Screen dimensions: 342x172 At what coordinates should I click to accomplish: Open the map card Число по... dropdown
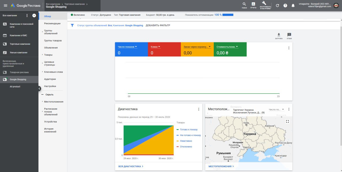click(x=277, y=109)
